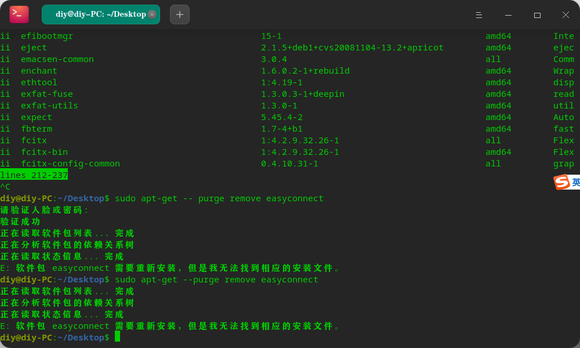Click the fcitx-bin package name
Image resolution: width=580 pixels, height=348 pixels.
(45, 152)
